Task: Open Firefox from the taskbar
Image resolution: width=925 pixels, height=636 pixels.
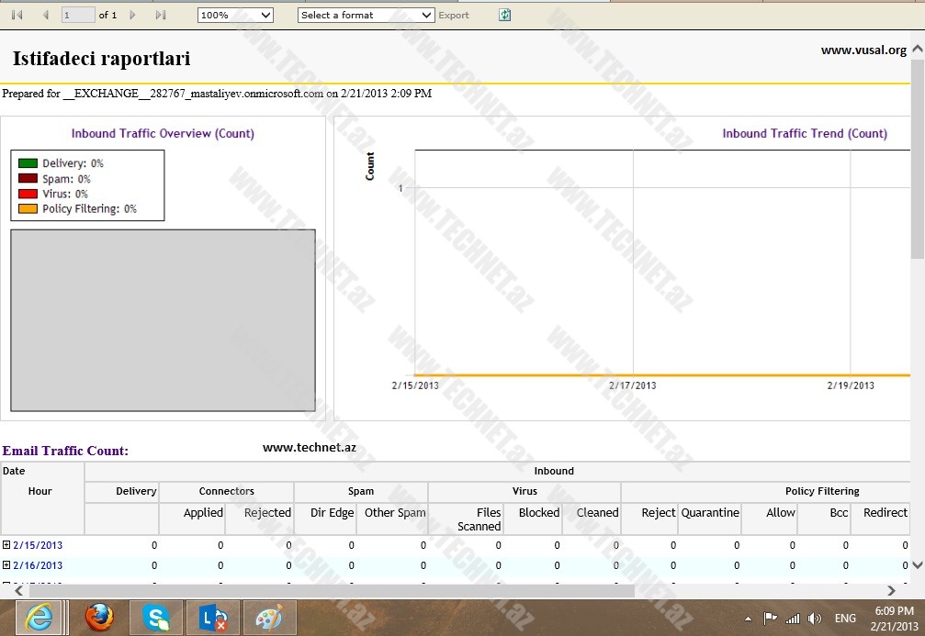Action: tap(99, 619)
